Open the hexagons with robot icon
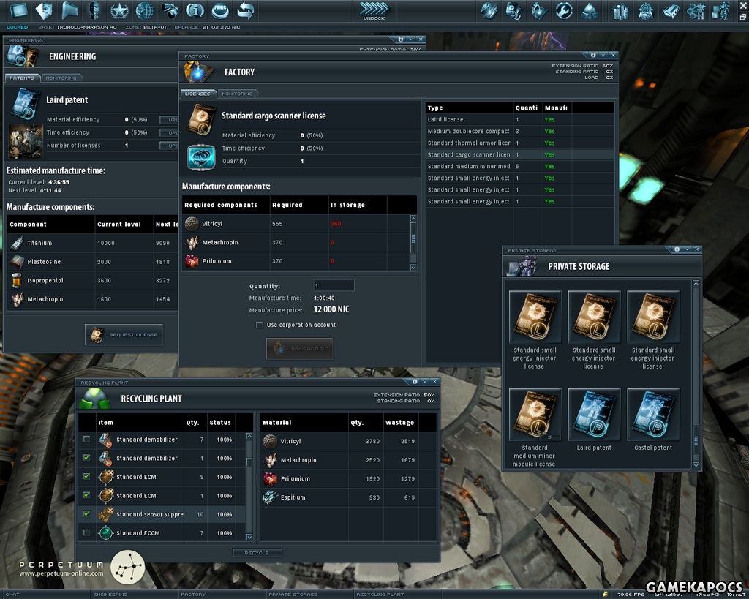Image resolution: width=749 pixels, height=599 pixels. click(x=696, y=10)
